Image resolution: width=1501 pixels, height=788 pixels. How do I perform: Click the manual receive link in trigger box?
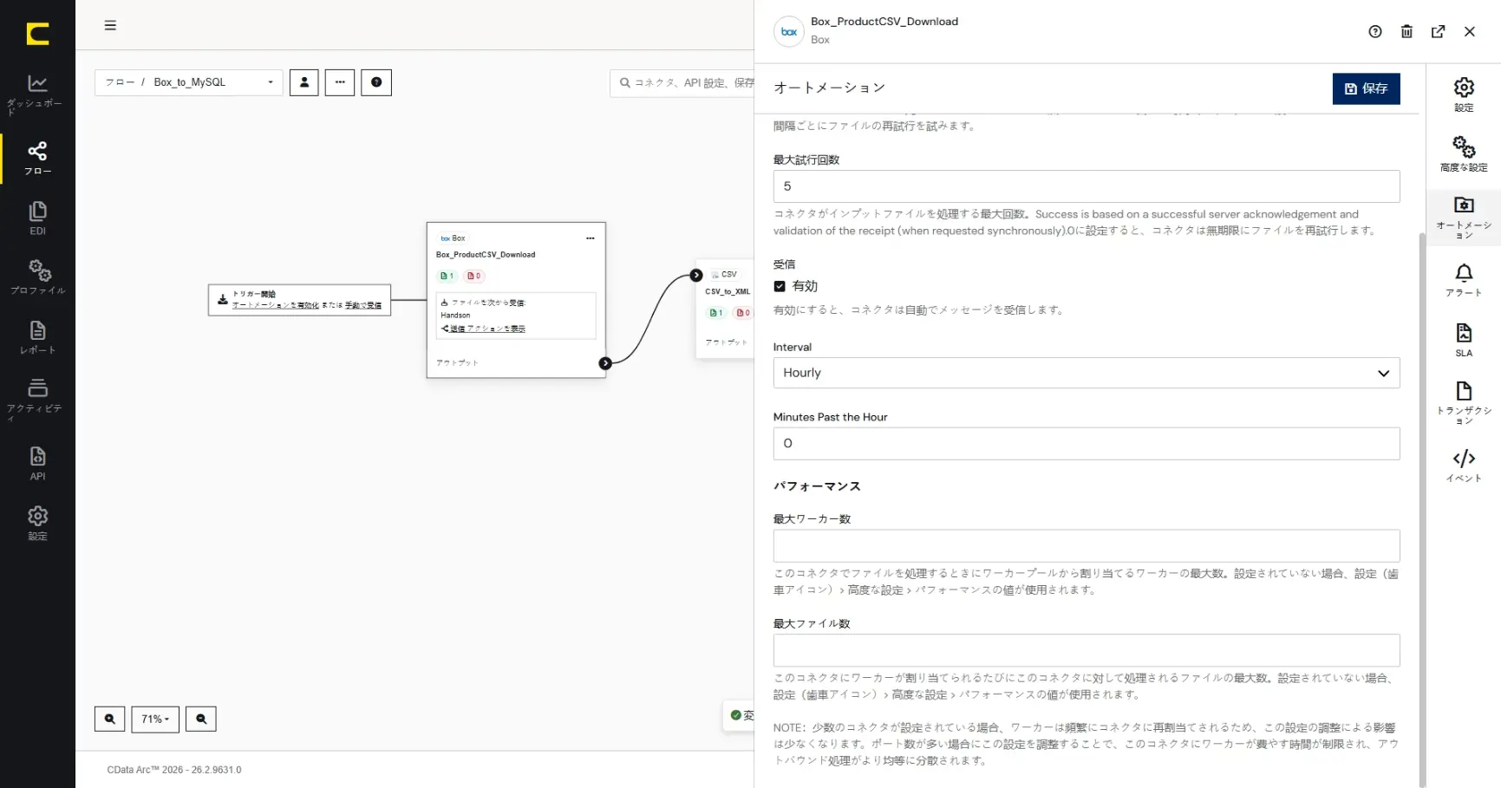pos(363,305)
